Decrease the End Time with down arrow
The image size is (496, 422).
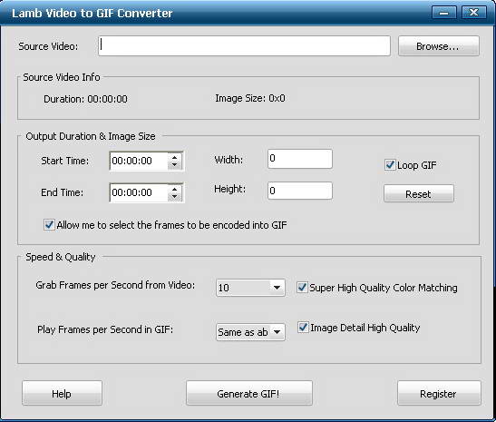click(174, 197)
